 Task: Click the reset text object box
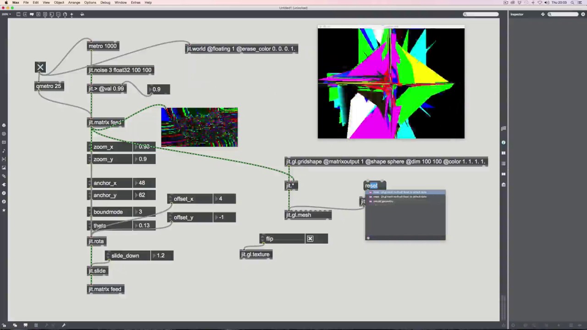click(375, 185)
